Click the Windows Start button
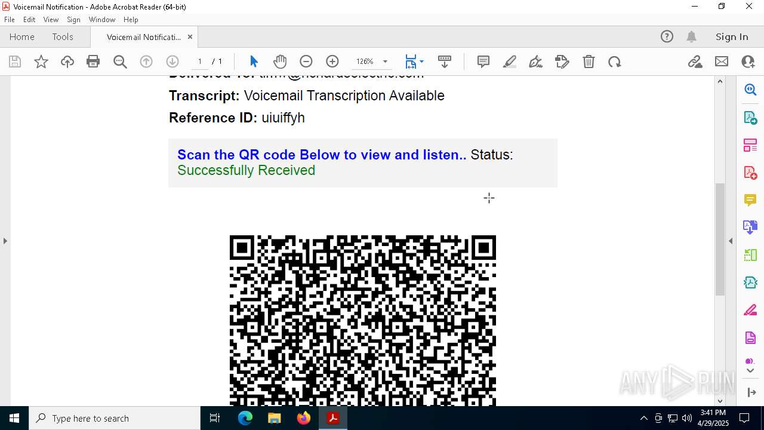 (x=14, y=418)
